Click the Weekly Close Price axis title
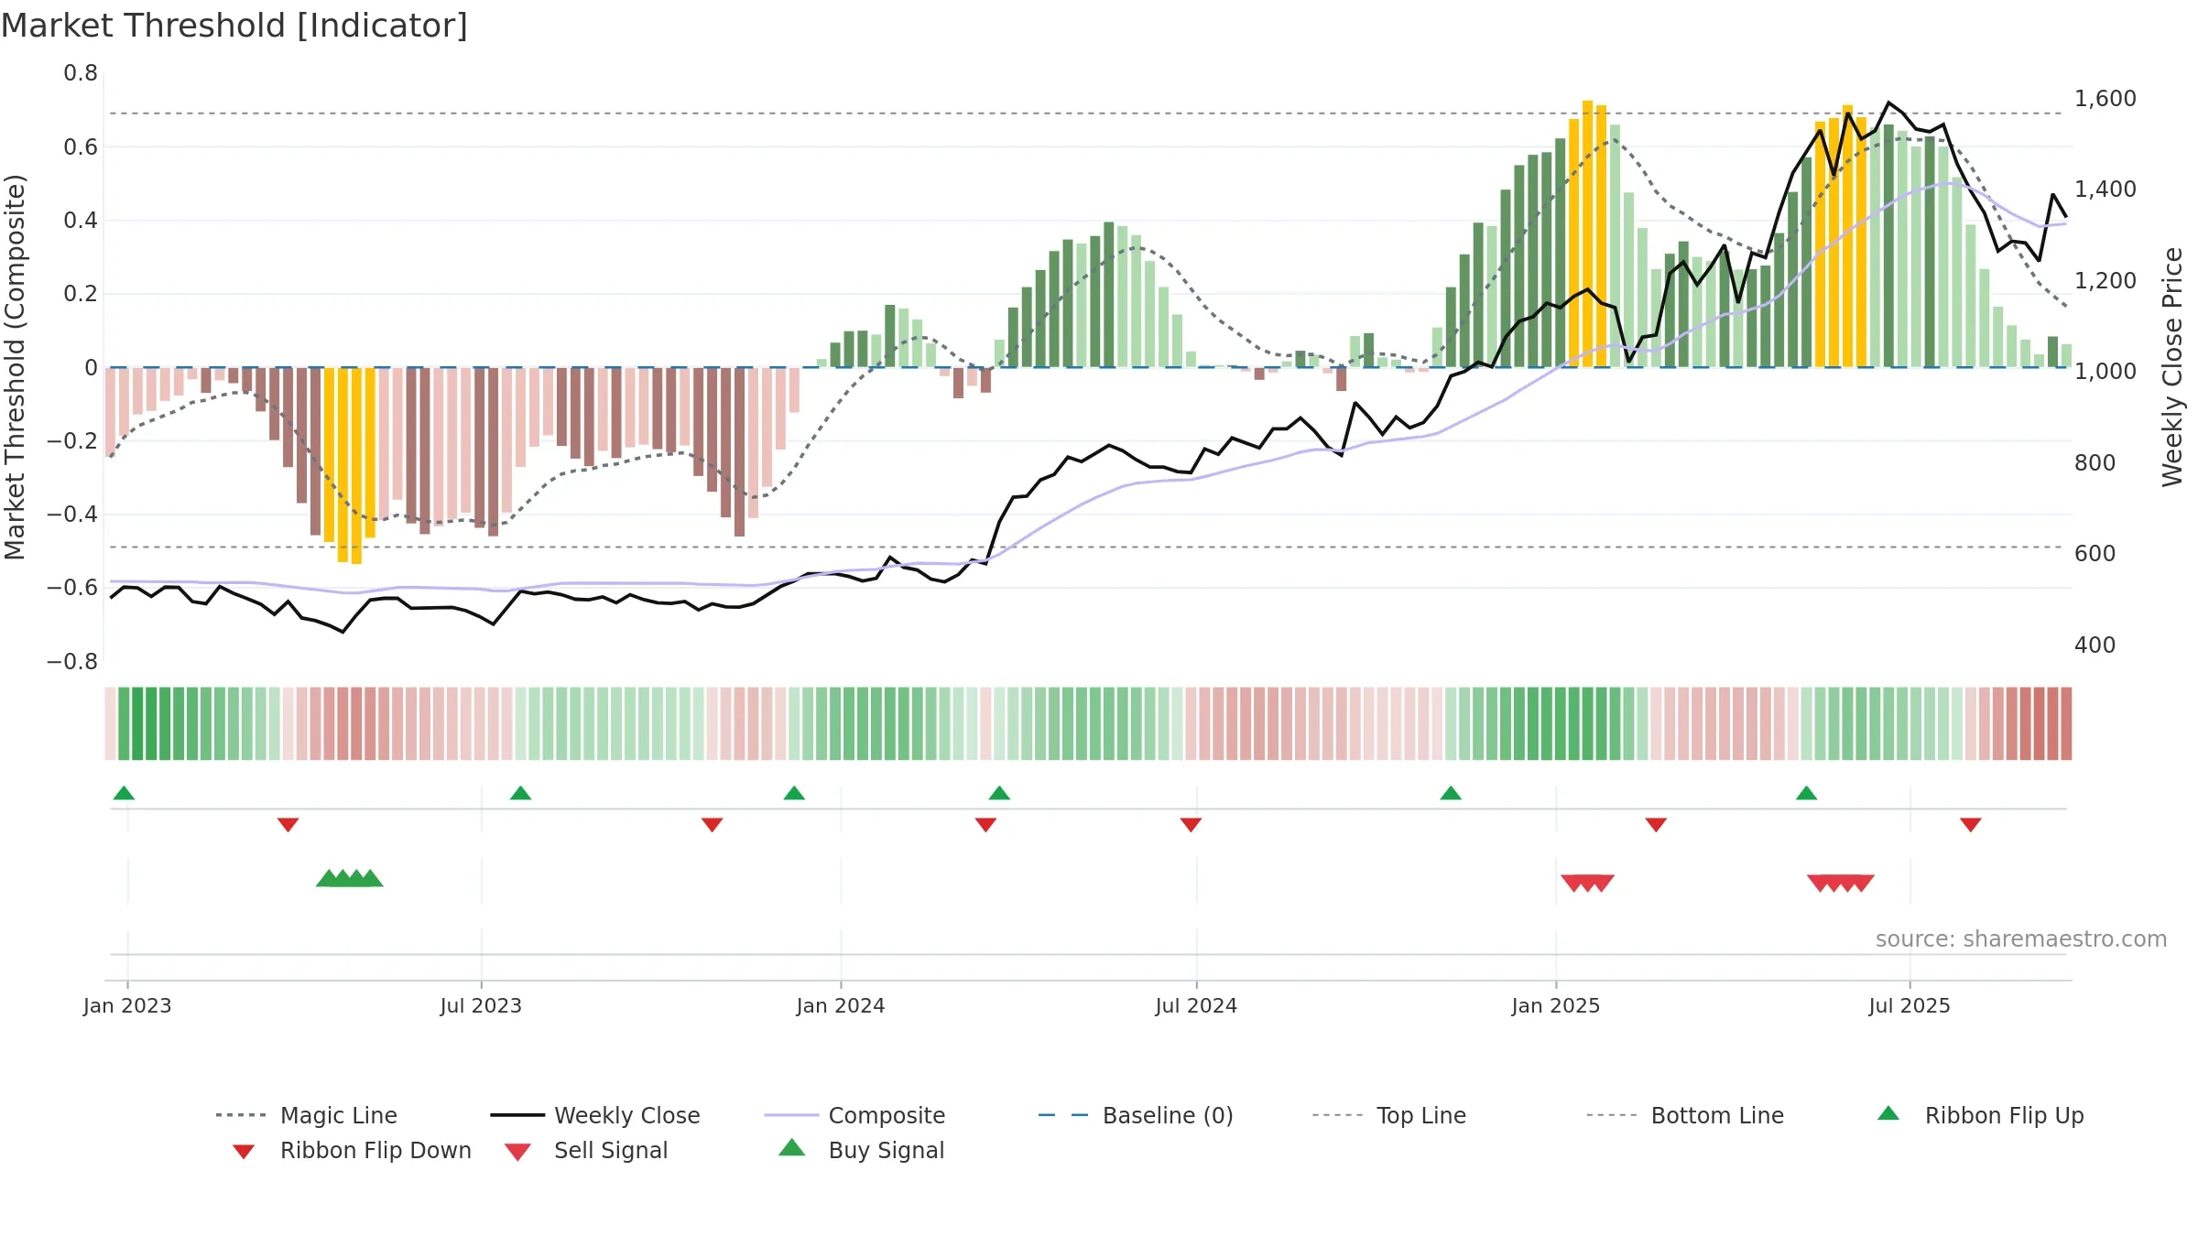Image resolution: width=2198 pixels, height=1236 pixels. point(2172,366)
